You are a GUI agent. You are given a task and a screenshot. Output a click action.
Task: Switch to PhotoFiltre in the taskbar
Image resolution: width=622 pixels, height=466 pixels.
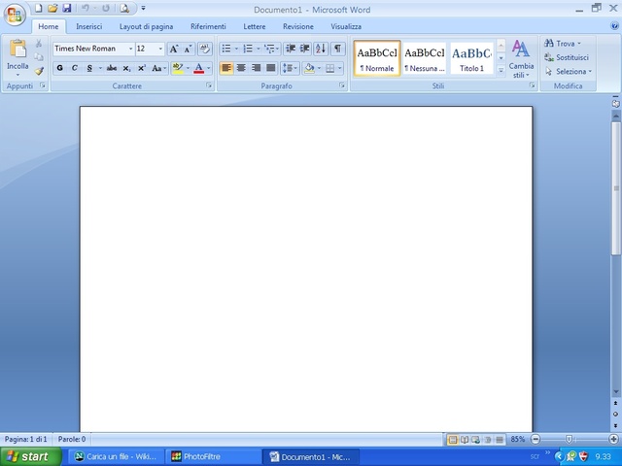[x=214, y=457]
